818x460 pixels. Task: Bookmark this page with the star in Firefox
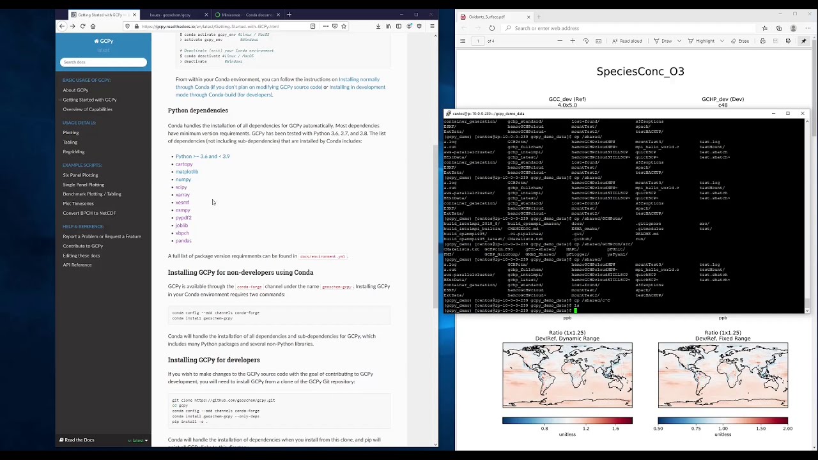(343, 26)
